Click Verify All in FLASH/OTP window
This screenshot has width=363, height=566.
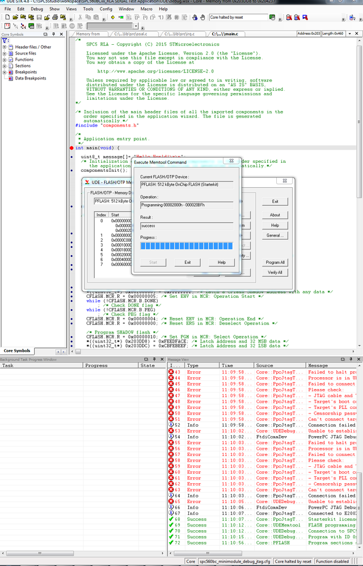(275, 273)
